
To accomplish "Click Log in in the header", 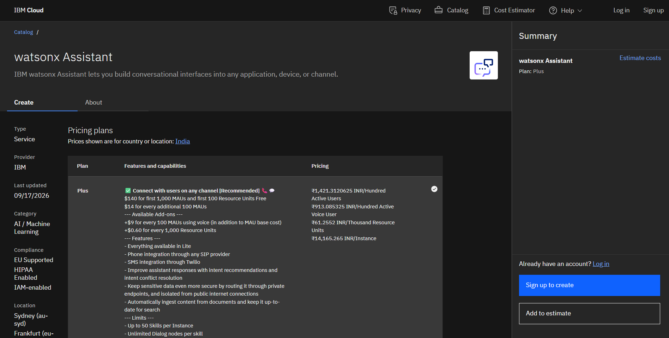I will [621, 10].
